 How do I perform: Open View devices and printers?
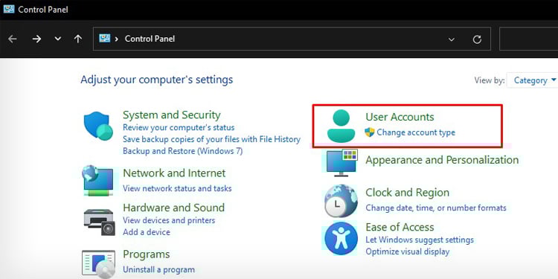coord(169,220)
